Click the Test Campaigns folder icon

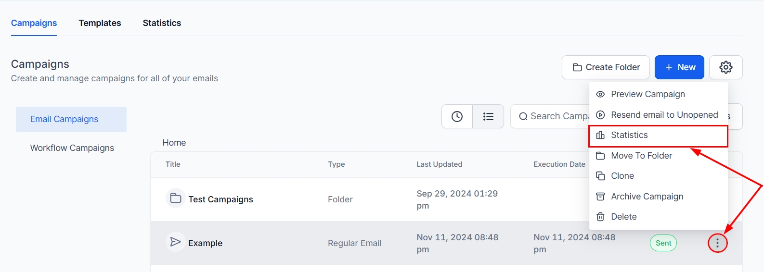[176, 198]
